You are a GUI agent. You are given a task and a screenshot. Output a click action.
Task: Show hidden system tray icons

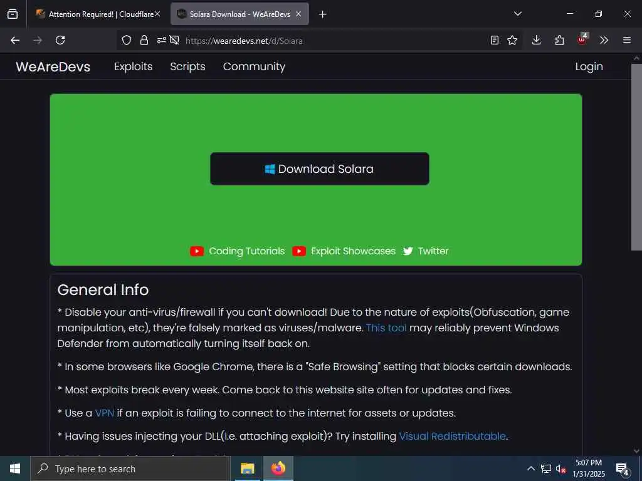(530, 468)
